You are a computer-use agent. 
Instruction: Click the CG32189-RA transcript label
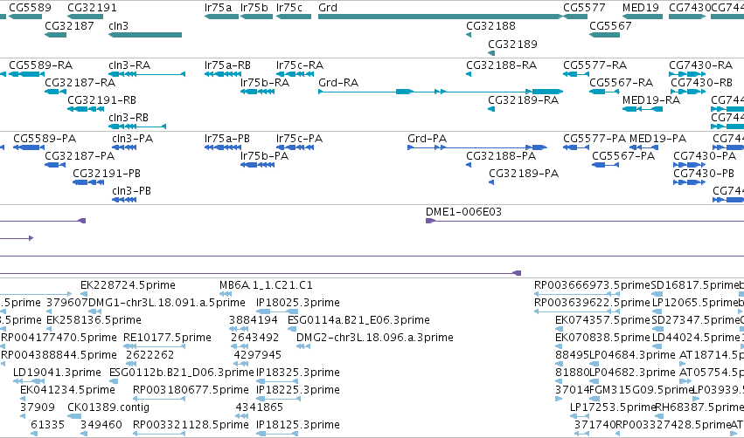[524, 100]
